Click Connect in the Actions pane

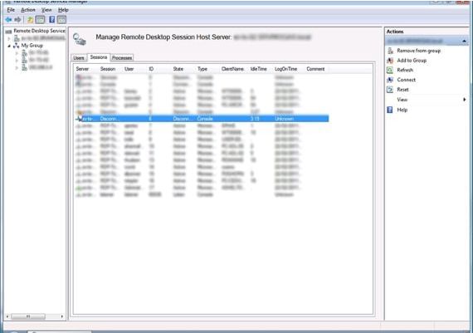pyautogui.click(x=407, y=80)
